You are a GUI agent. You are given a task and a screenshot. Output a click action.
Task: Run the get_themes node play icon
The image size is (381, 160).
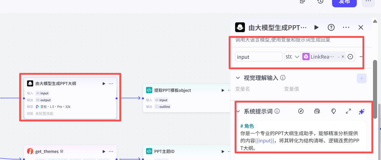click(x=104, y=151)
